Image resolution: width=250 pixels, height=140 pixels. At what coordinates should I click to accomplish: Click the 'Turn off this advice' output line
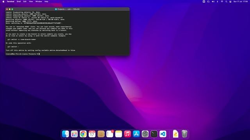coord(40,50)
